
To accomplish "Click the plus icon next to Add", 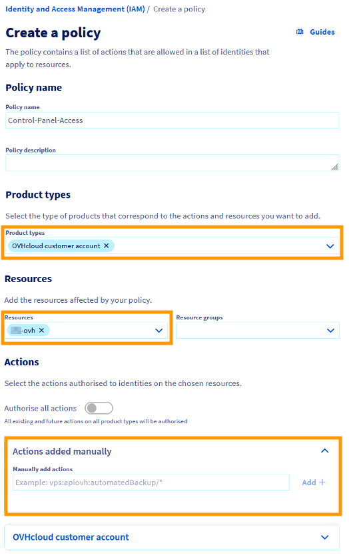I will [x=322, y=482].
